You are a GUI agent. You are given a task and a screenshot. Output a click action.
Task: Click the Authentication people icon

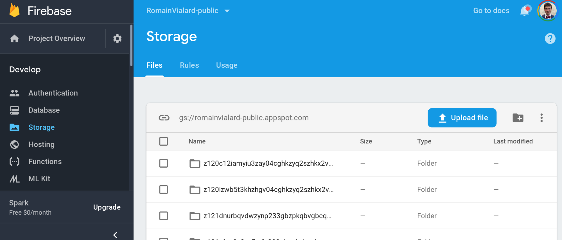click(14, 93)
